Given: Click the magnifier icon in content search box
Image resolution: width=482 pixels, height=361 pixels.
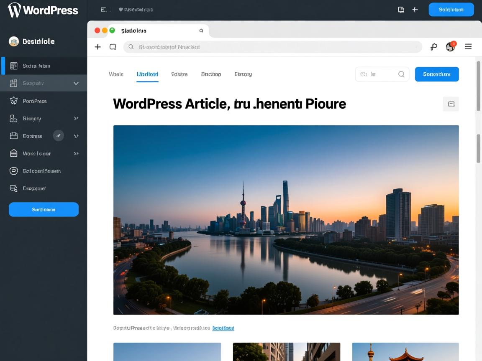Looking at the screenshot, I should pos(401,74).
